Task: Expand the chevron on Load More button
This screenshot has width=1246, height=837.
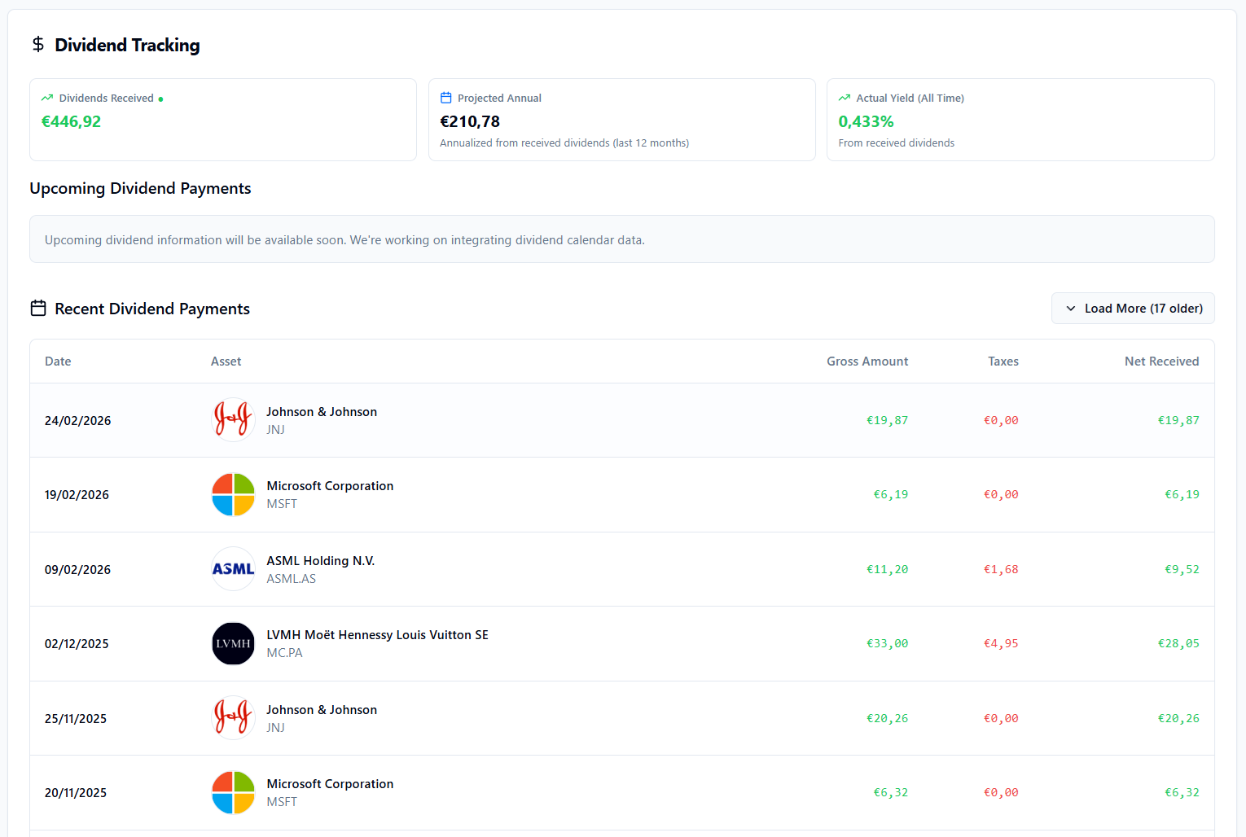Action: coord(1071,309)
